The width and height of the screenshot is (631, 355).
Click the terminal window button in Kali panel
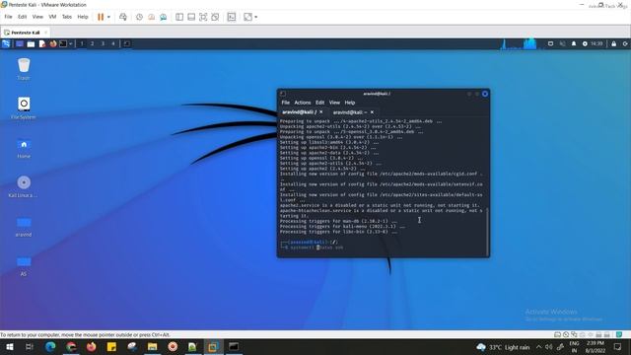[127, 43]
